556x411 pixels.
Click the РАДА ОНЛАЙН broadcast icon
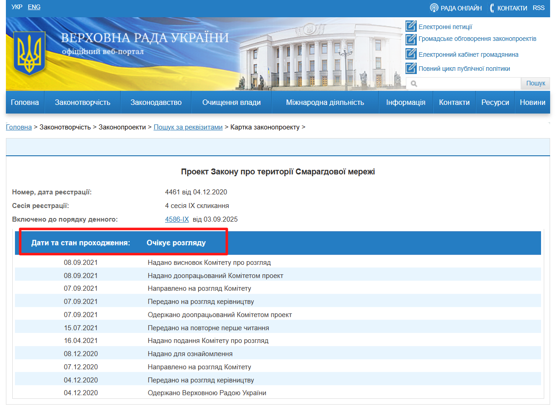434,8
